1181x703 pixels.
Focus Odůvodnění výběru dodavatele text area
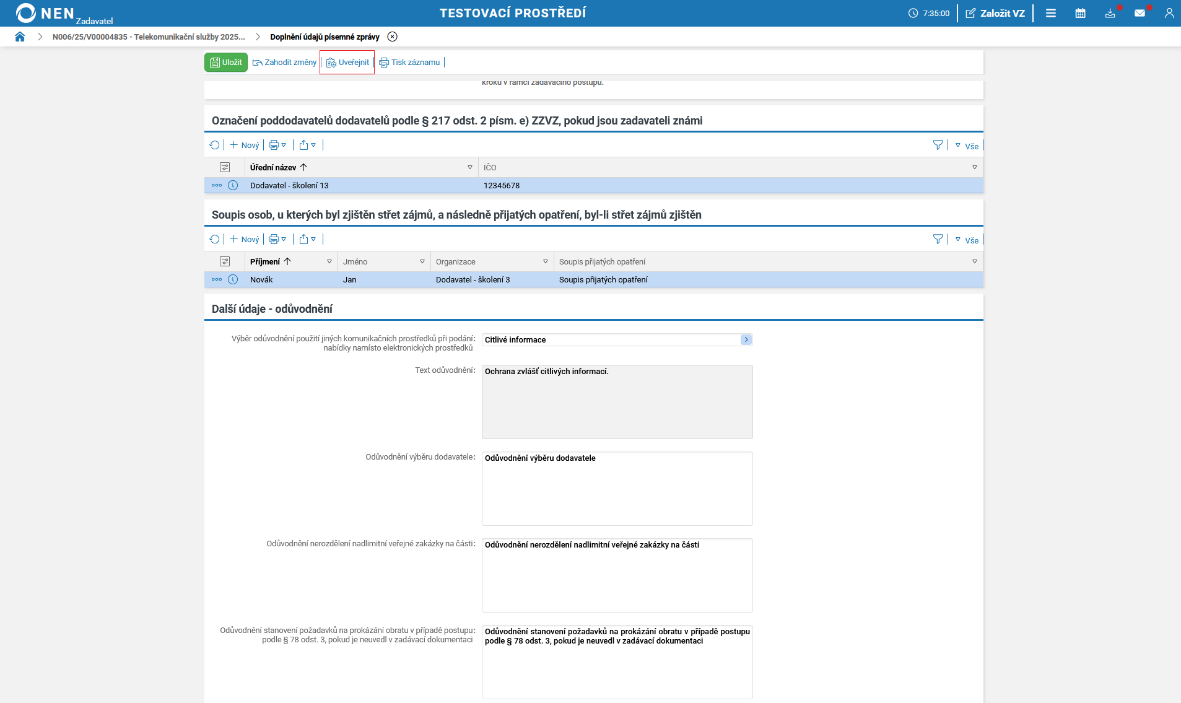click(x=617, y=489)
